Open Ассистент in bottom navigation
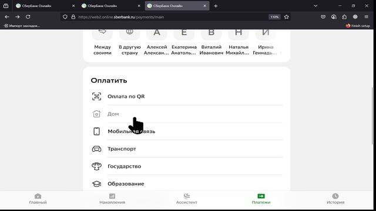The width and height of the screenshot is (376, 211). coord(187,199)
